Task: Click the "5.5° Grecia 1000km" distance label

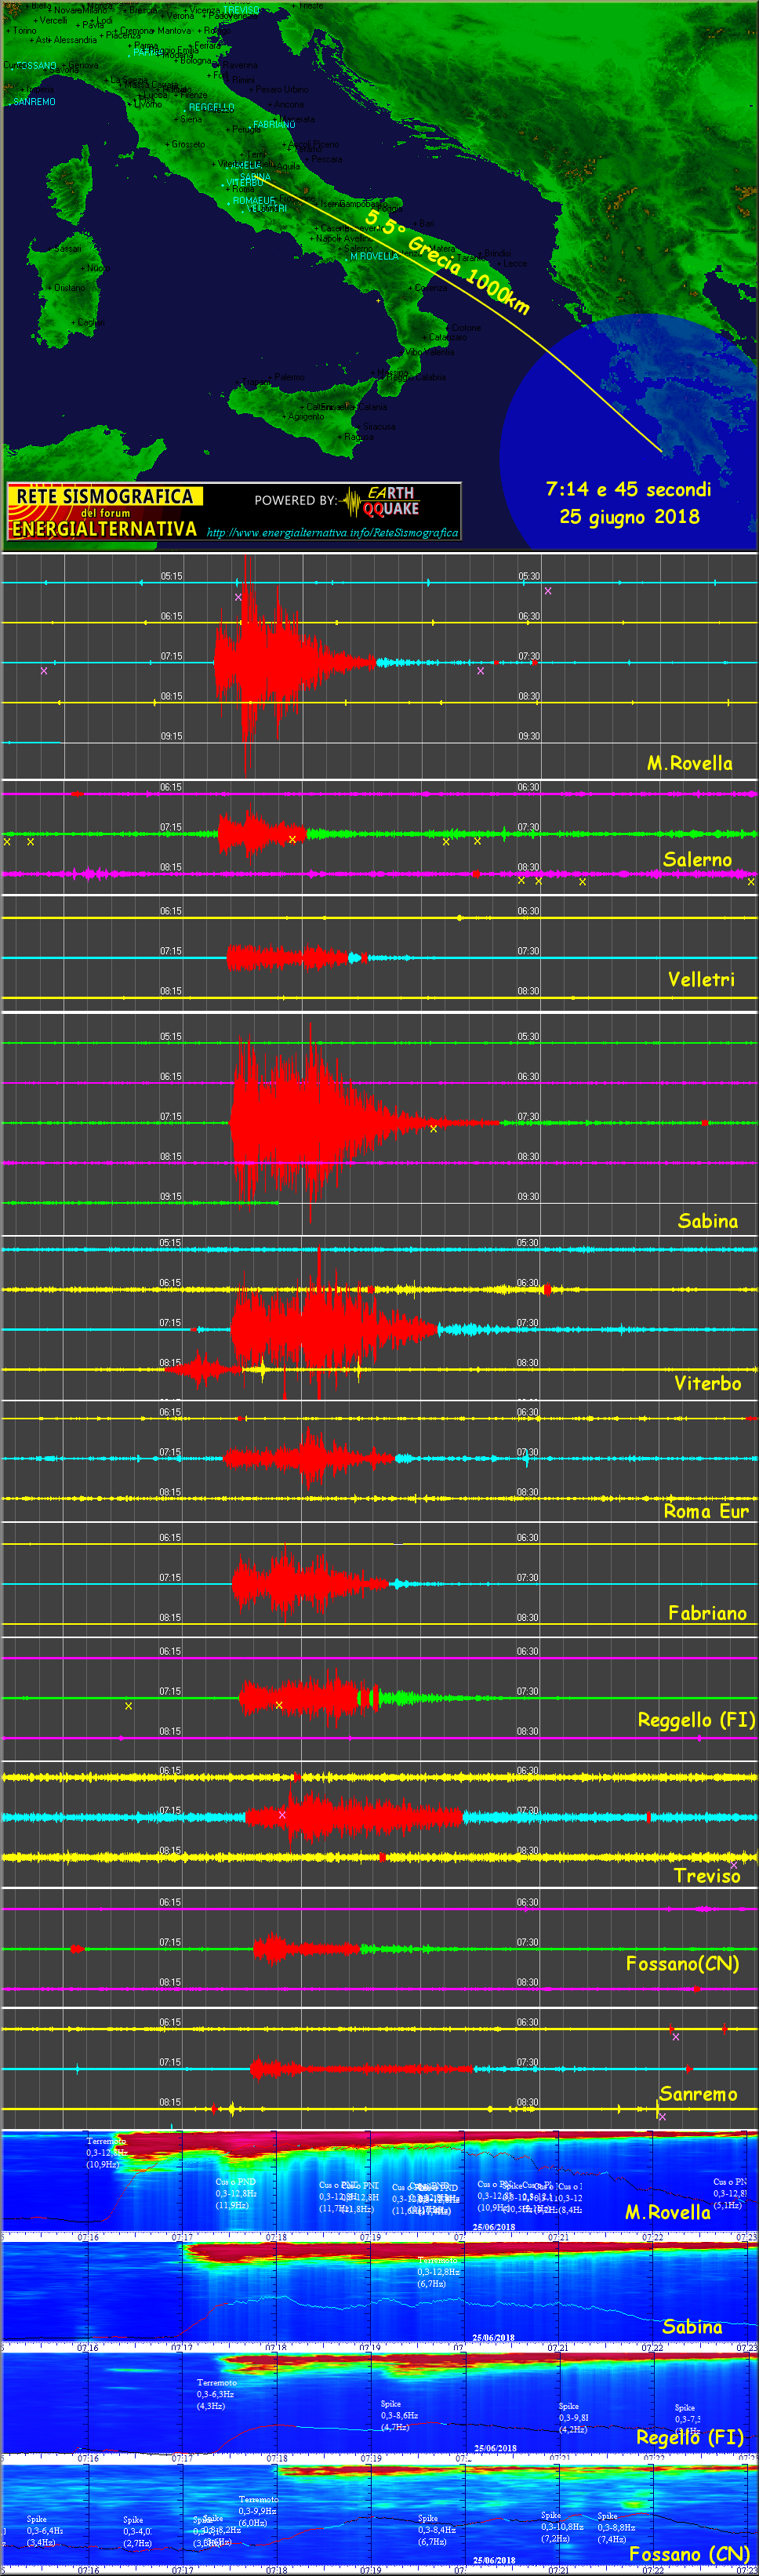Action: 447,262
